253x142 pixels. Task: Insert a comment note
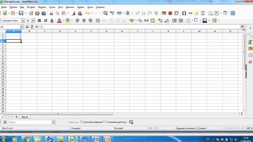(196, 13)
